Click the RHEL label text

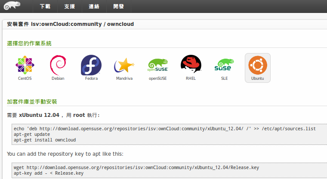pos(191,79)
